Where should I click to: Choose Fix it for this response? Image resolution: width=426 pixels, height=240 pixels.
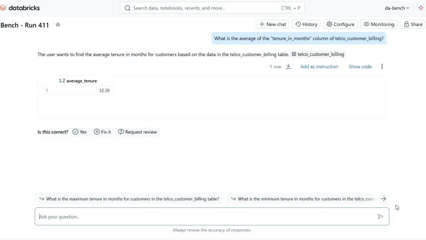point(103,132)
